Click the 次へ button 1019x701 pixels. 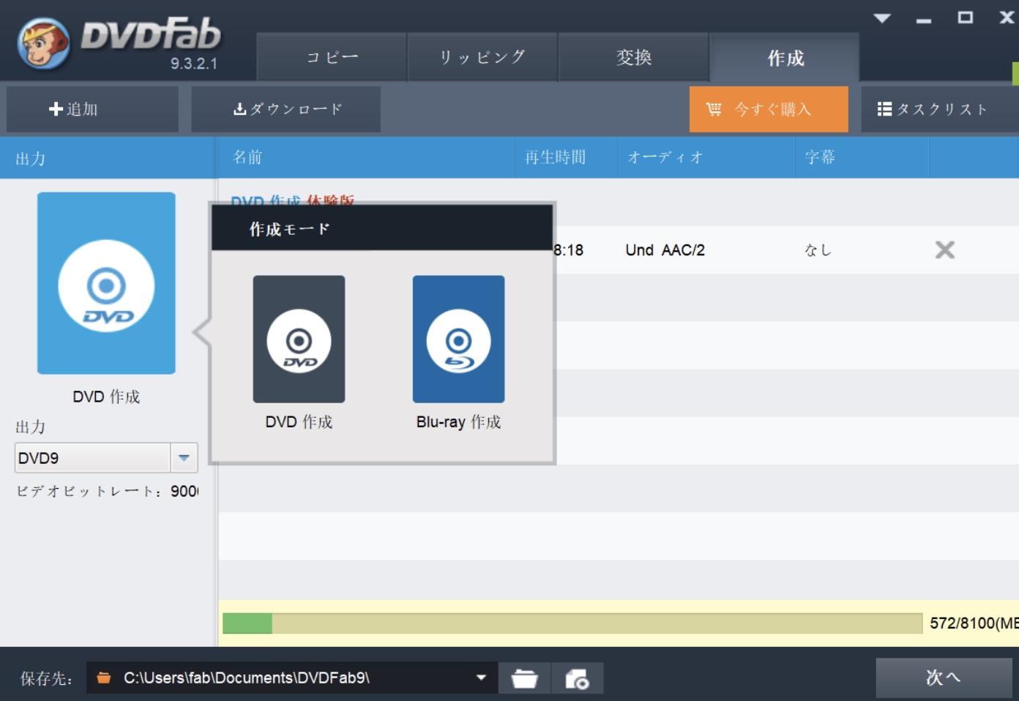944,678
